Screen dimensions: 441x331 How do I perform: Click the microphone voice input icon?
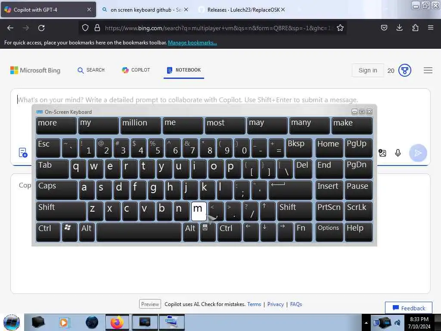(x=398, y=153)
